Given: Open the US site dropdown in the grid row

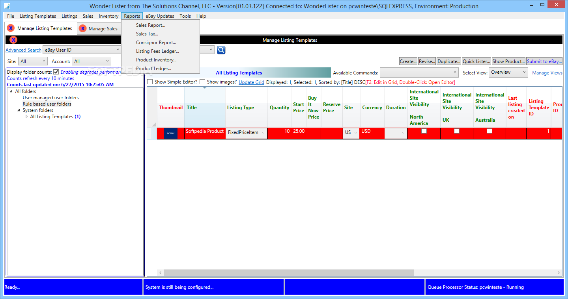Looking at the screenshot, I should tap(351, 133).
